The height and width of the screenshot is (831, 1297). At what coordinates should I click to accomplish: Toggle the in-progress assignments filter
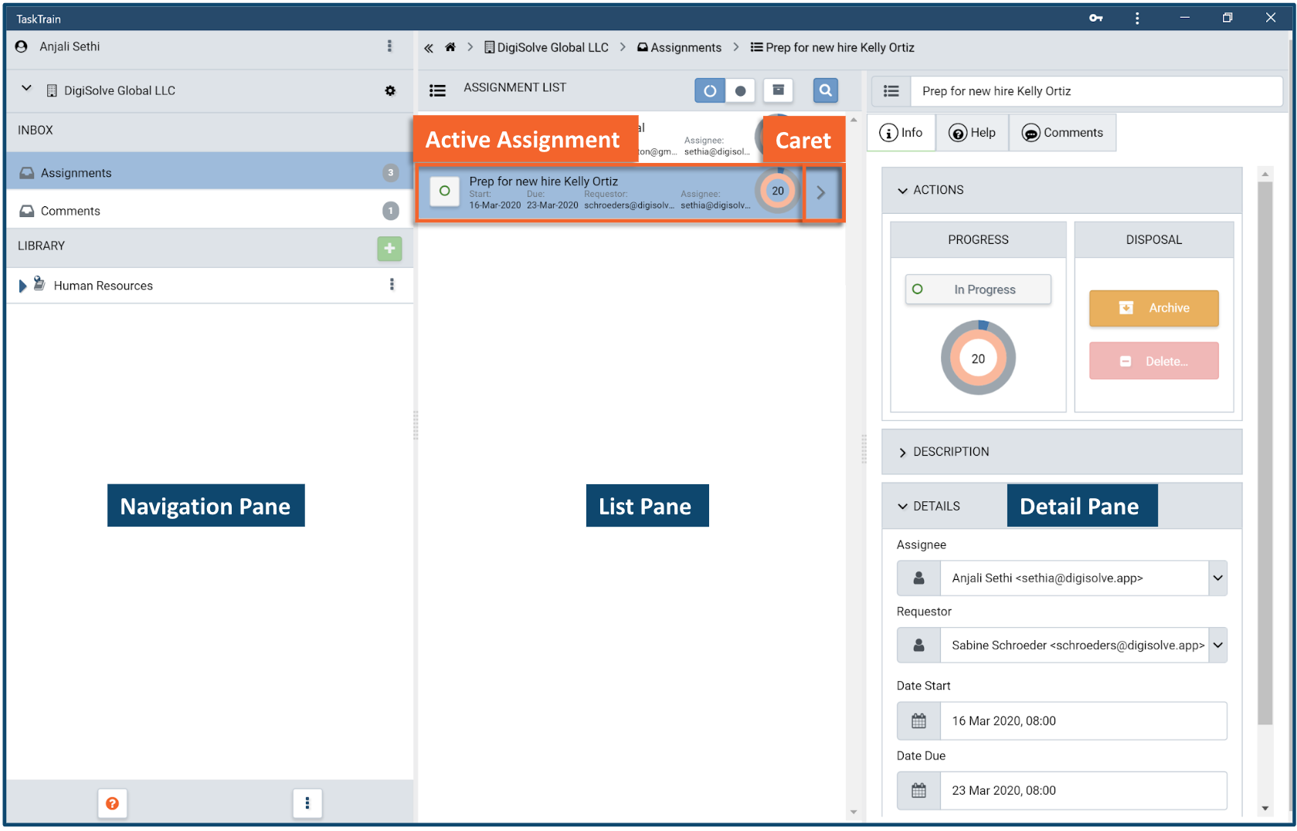[x=710, y=90]
